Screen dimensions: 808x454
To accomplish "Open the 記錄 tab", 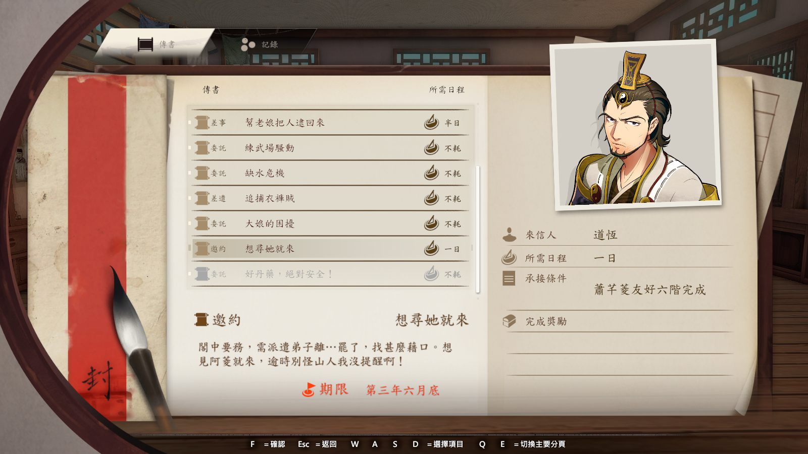I will 260,44.
